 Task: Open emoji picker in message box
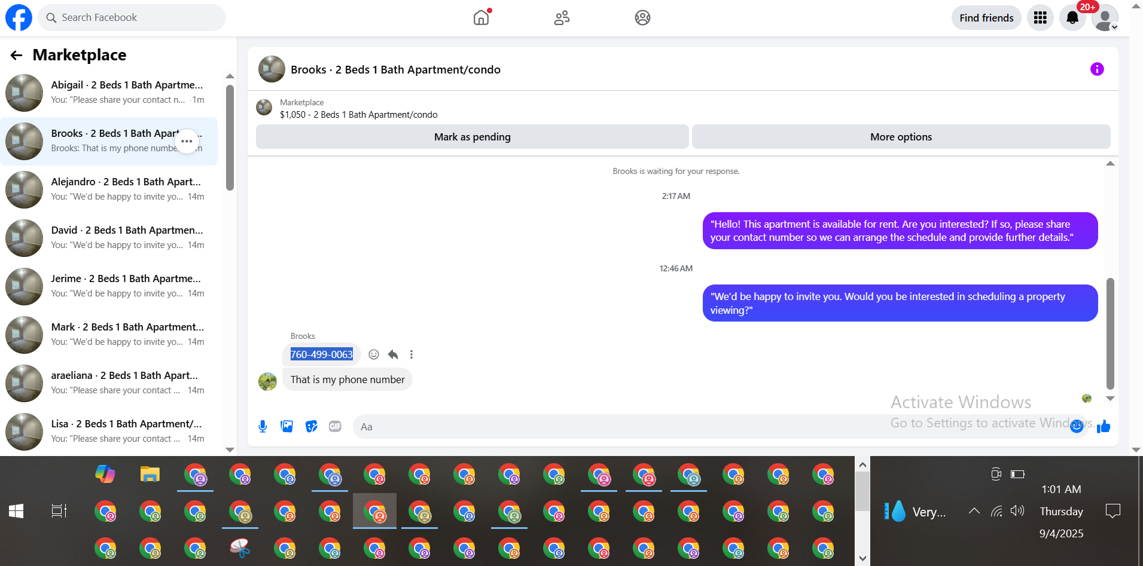pyautogui.click(x=1077, y=426)
